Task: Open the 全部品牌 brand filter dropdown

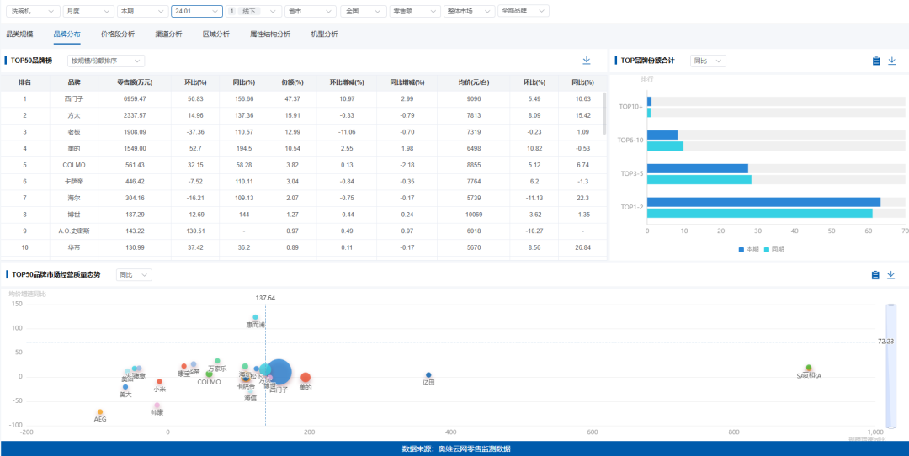Action: (523, 11)
